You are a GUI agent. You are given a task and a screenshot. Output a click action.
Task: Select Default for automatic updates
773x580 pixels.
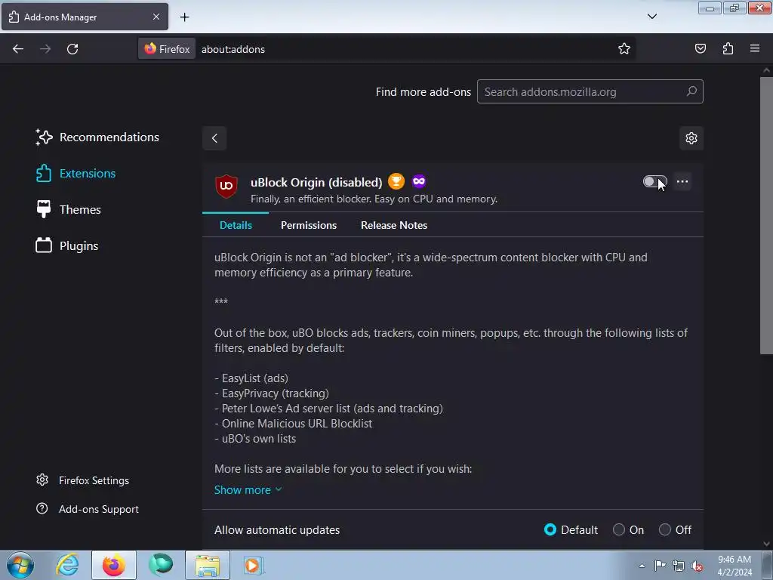coord(550,529)
